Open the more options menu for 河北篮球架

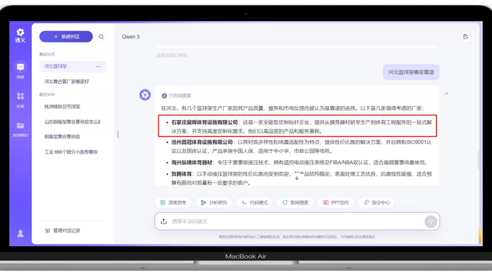(x=99, y=67)
